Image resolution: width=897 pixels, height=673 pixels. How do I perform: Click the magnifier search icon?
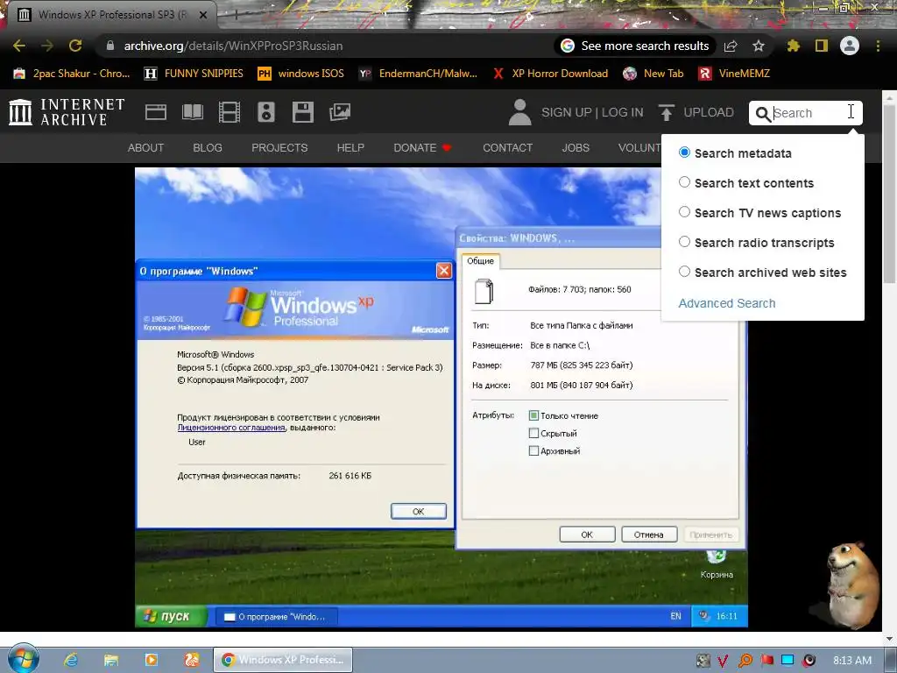click(763, 114)
